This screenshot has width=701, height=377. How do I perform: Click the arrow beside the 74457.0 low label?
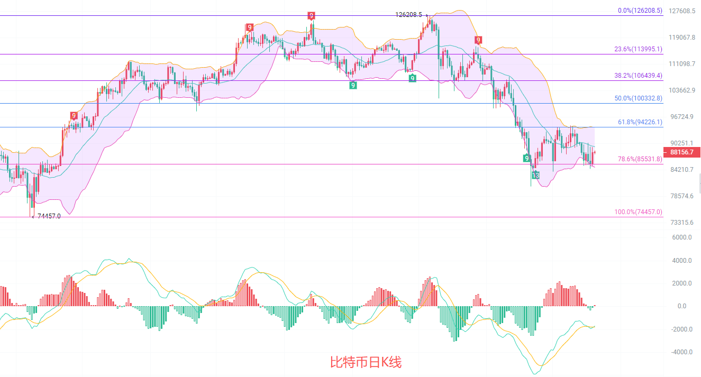[33, 216]
